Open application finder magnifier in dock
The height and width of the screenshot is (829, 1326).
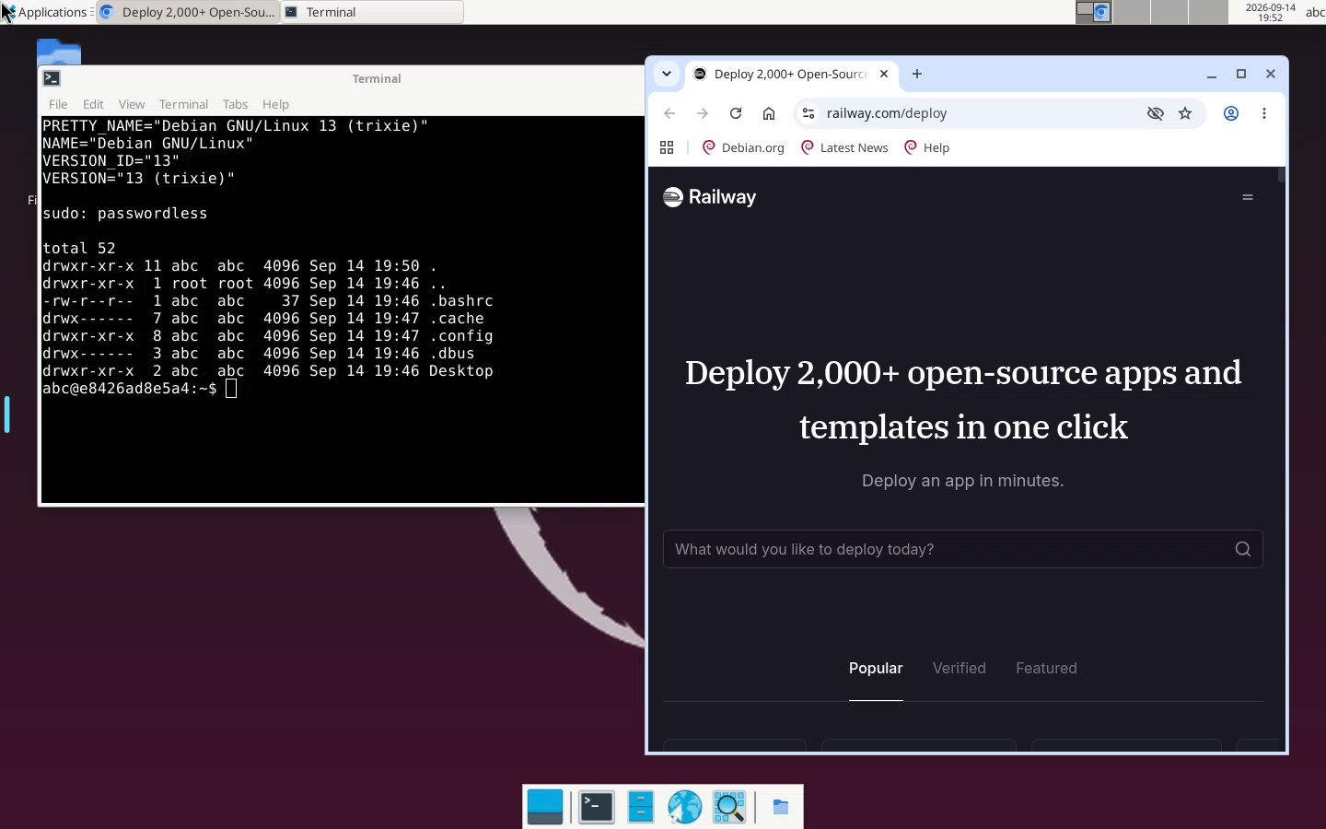tap(729, 807)
